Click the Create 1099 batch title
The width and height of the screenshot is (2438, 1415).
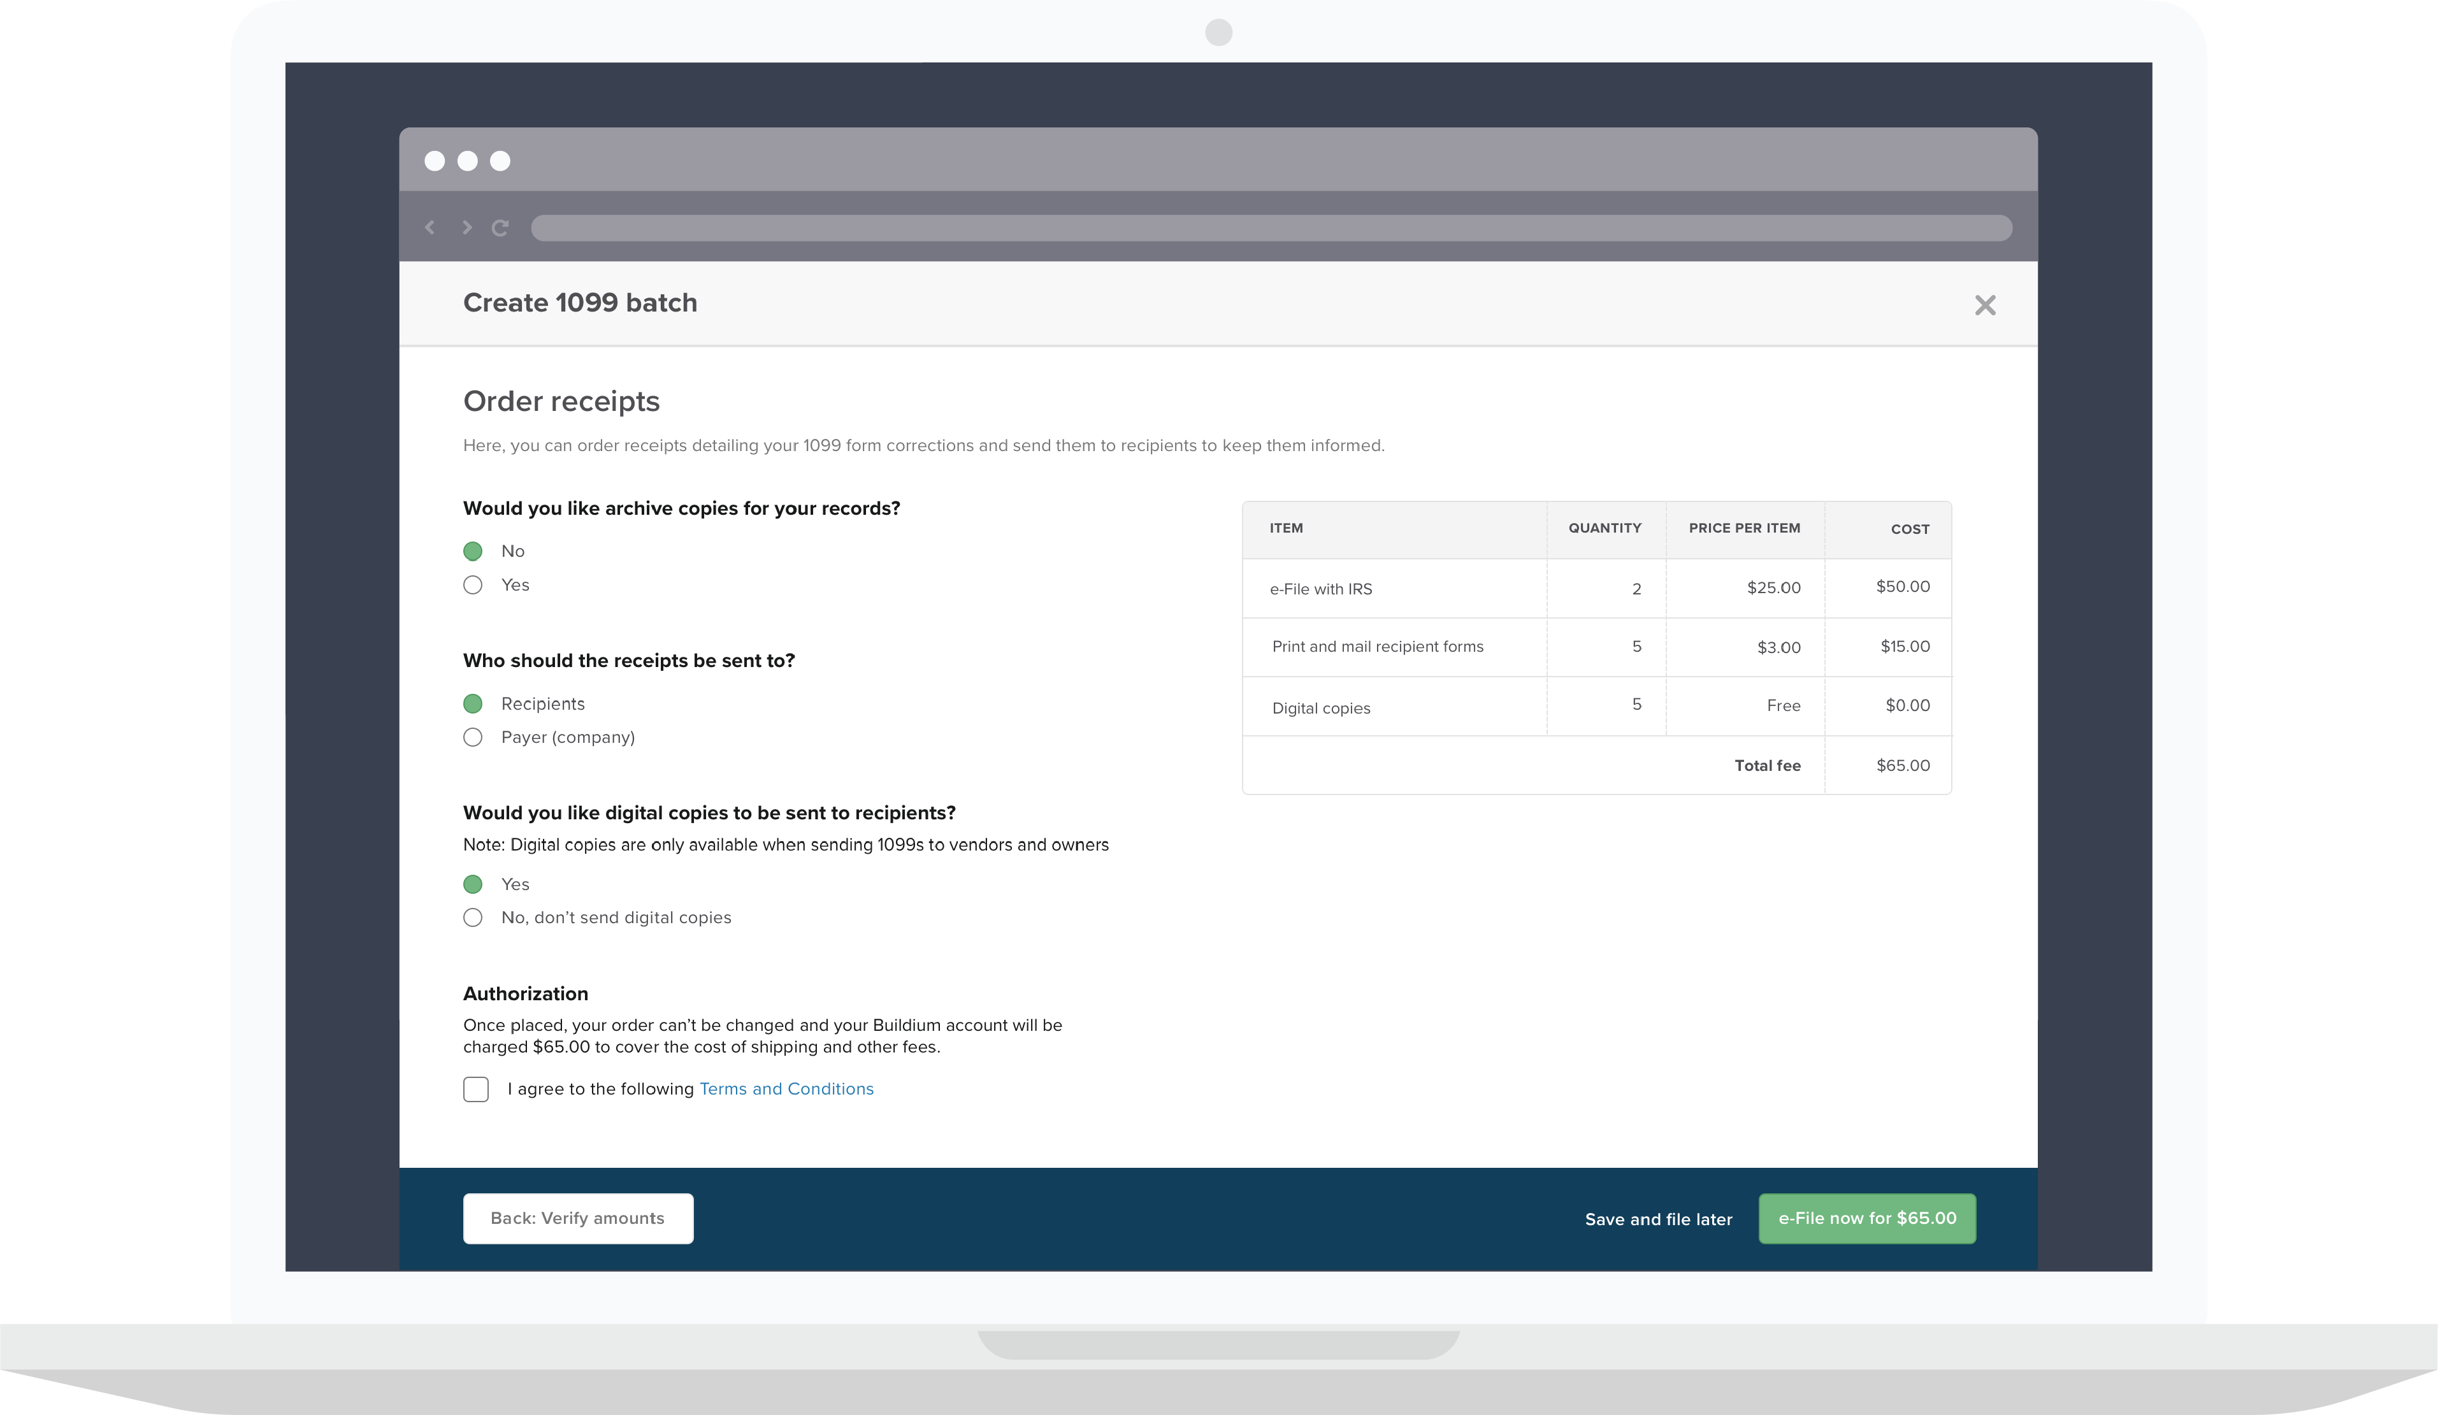point(581,303)
